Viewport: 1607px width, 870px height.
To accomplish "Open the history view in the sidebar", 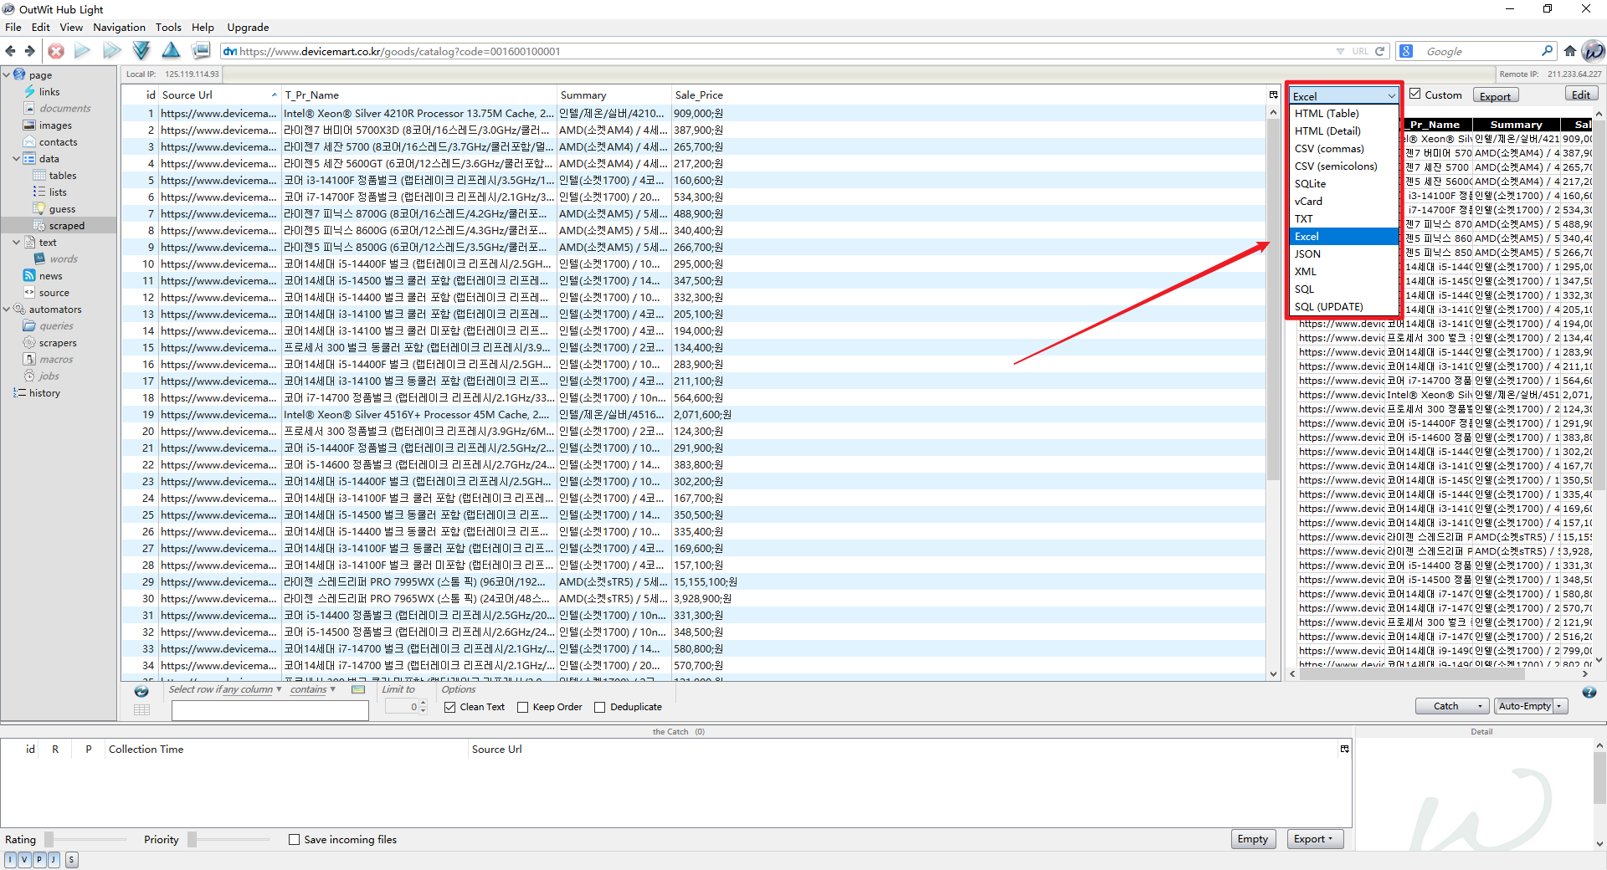I will 44,393.
